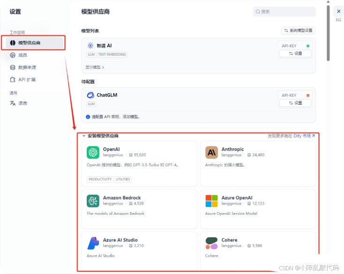Click the green API-KEY status dot
Screen dimensions: 344x274
[x=308, y=46]
